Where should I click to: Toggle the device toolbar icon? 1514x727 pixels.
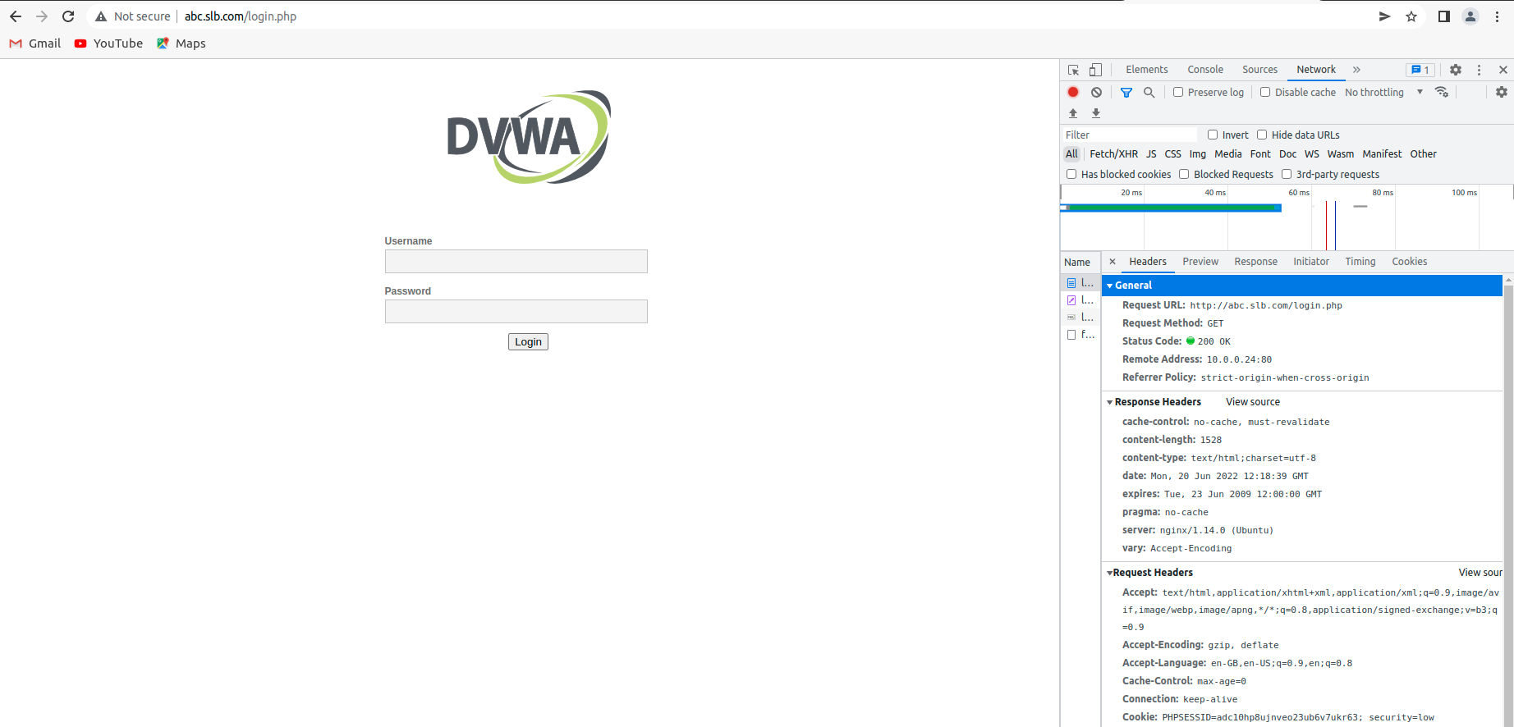(1095, 70)
